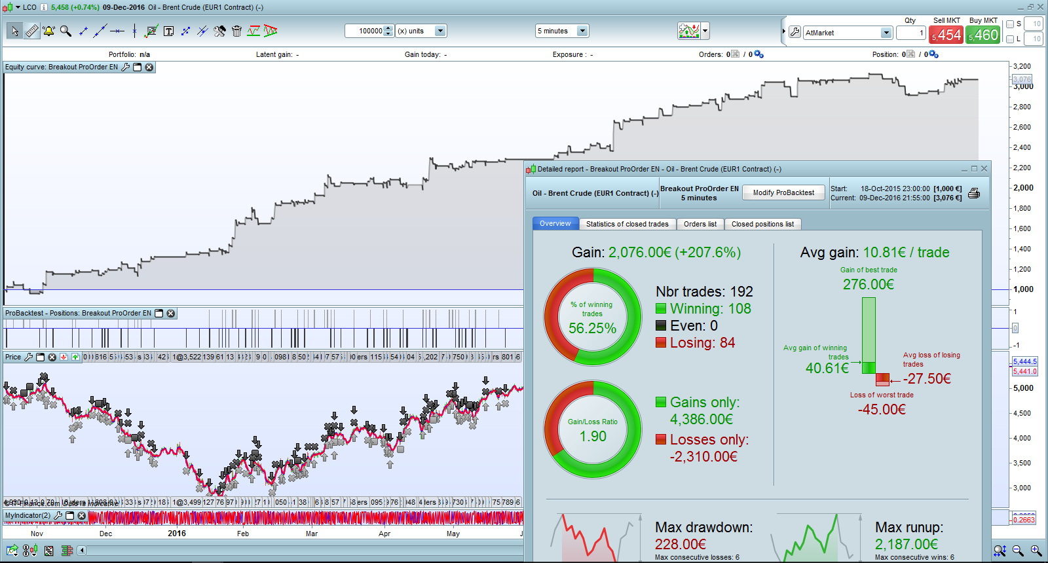Activate the ruler measurement tool
Image resolution: width=1048 pixels, height=563 pixels.
click(31, 31)
